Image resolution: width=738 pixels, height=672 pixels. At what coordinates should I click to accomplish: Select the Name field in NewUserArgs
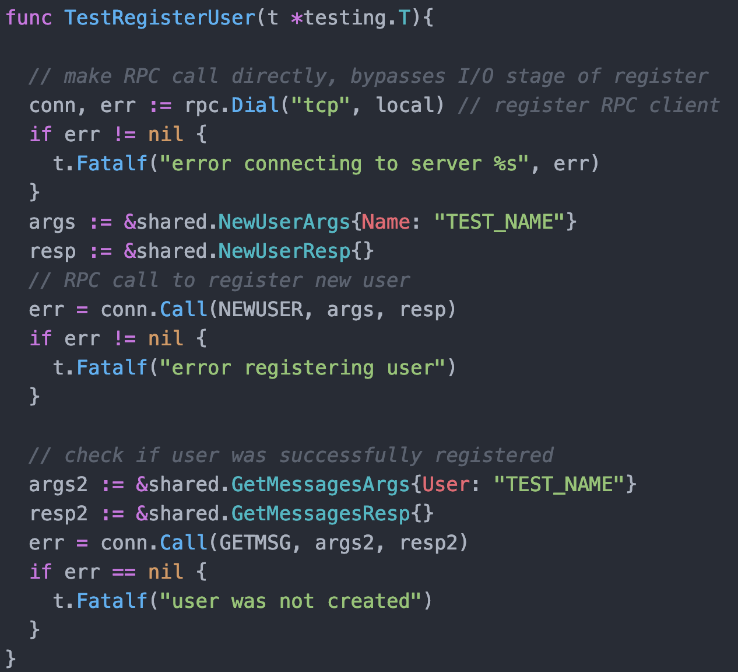tap(385, 222)
